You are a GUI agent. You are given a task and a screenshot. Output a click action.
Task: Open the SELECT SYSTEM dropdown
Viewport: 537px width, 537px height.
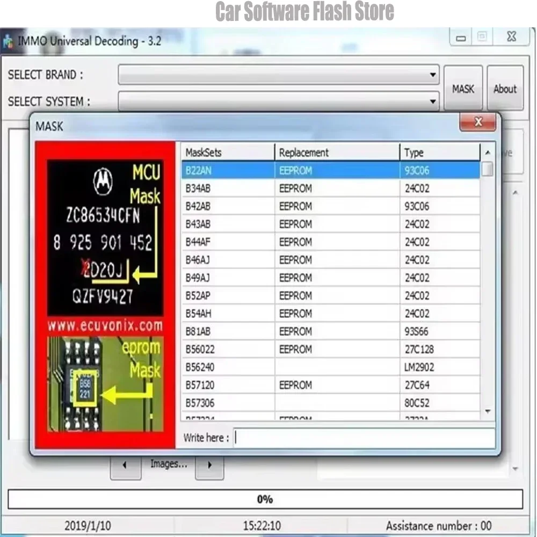278,101
